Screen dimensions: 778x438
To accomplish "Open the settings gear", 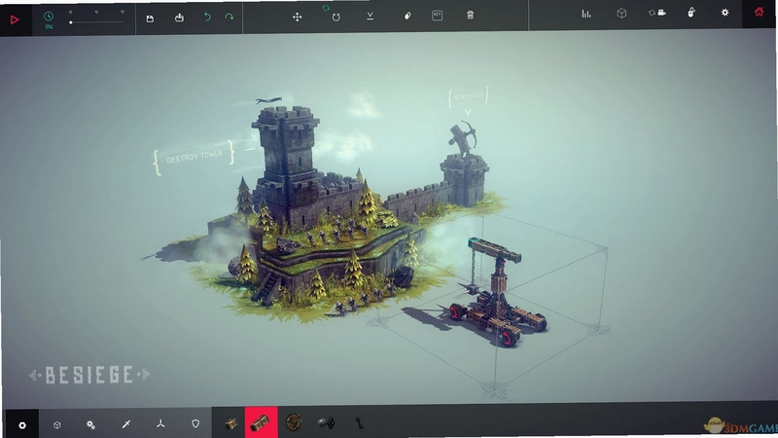I will click(x=725, y=13).
